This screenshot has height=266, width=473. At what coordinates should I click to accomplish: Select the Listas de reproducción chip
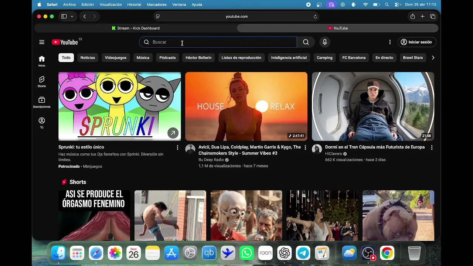click(241, 58)
